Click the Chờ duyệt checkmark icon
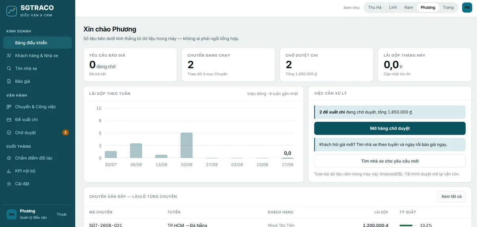 (x=9, y=132)
